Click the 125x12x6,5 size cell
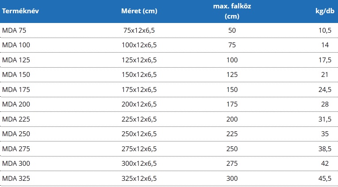The height and width of the screenshot is (187, 338). [139, 60]
